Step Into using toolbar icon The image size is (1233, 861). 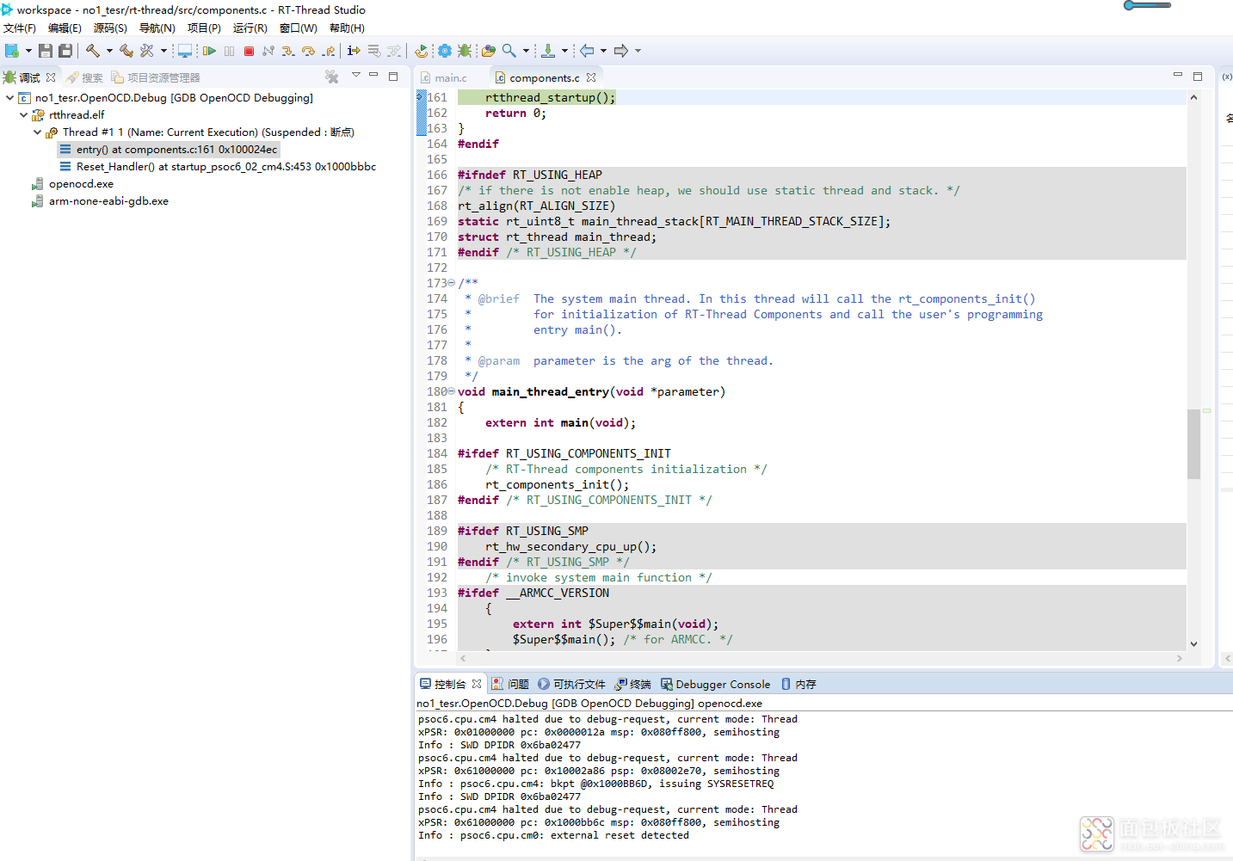point(288,51)
